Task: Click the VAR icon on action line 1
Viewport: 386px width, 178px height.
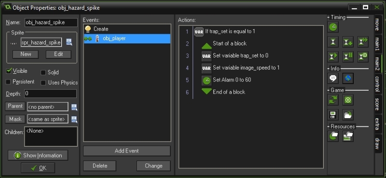Action: point(199,32)
